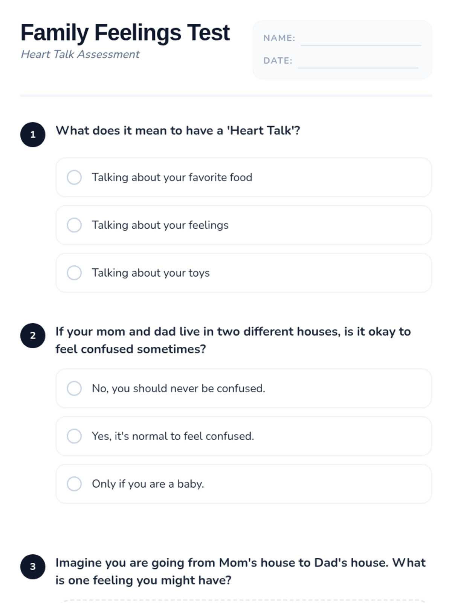This screenshot has height=603, width=452.
Task: Pick the 'Talking about your toys' radio button
Action: point(74,273)
